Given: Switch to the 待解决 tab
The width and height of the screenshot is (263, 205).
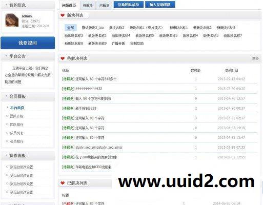Looking at the screenshot, I should (88, 5).
